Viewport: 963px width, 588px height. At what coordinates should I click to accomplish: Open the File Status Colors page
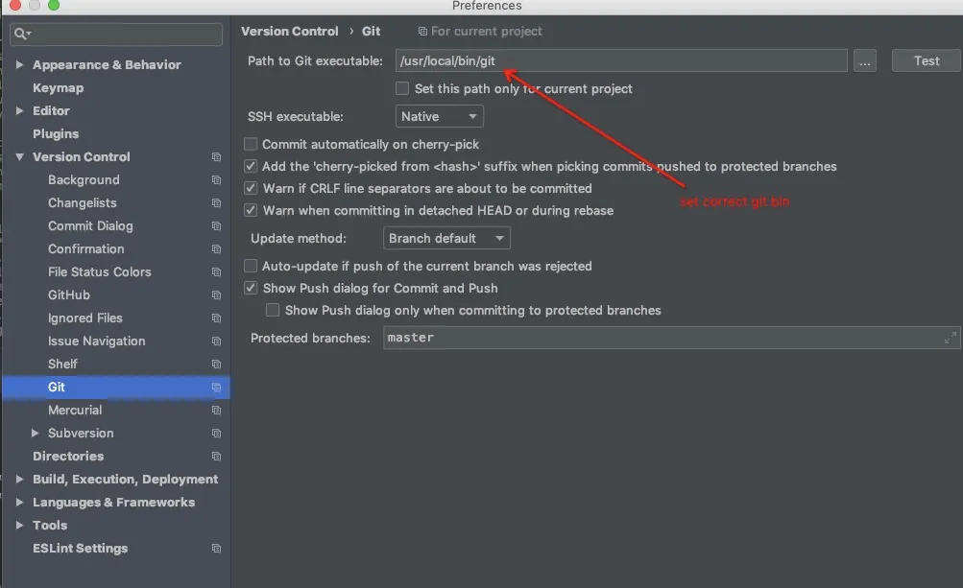coord(100,271)
